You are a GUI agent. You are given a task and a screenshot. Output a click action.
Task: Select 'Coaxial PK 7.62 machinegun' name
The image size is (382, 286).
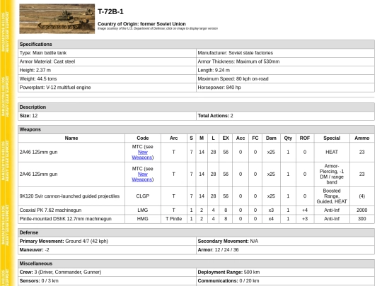click(x=71, y=210)
